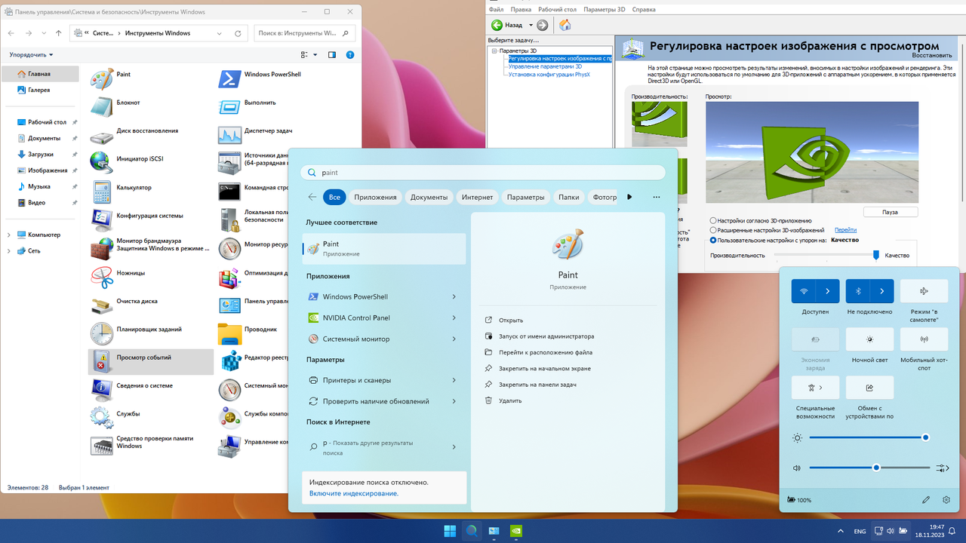Choose Запуск от имени администратора for Paint
This screenshot has width=966, height=543.
(546, 336)
